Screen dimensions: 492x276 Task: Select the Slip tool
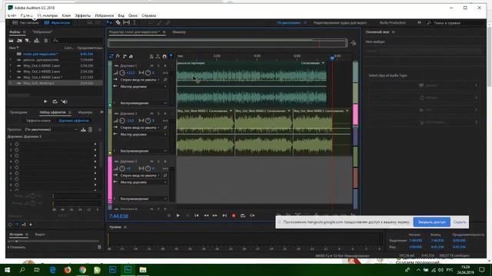pos(126,22)
